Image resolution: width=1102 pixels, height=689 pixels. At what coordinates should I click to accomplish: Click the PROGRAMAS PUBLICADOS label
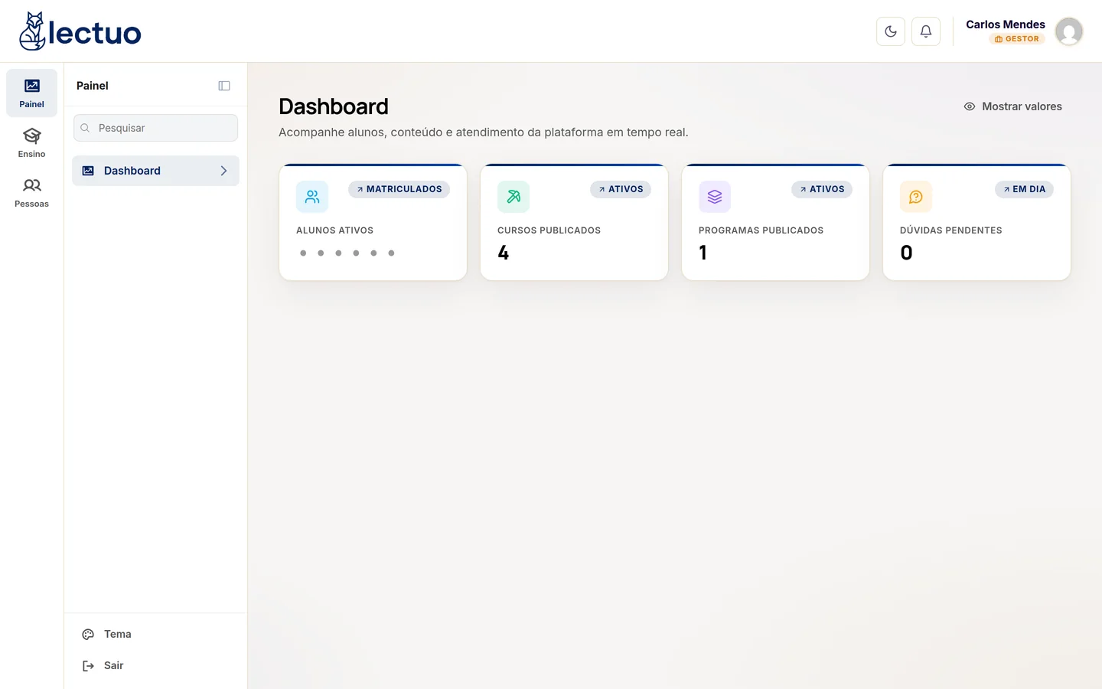pyautogui.click(x=761, y=230)
